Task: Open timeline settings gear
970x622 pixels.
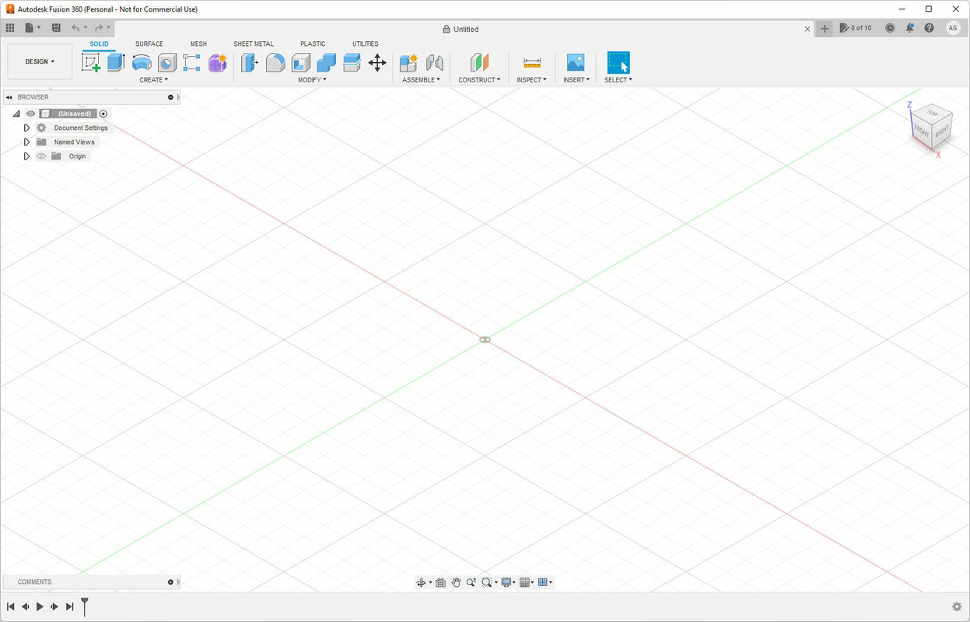Action: click(x=957, y=606)
